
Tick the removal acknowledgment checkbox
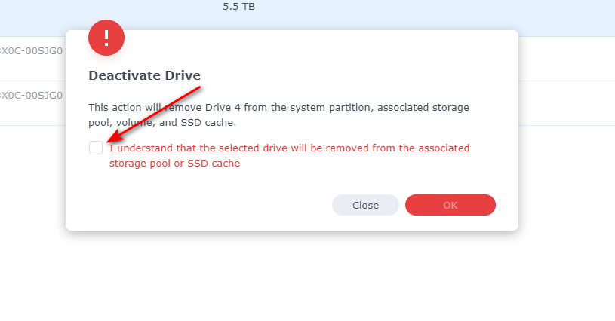96,148
